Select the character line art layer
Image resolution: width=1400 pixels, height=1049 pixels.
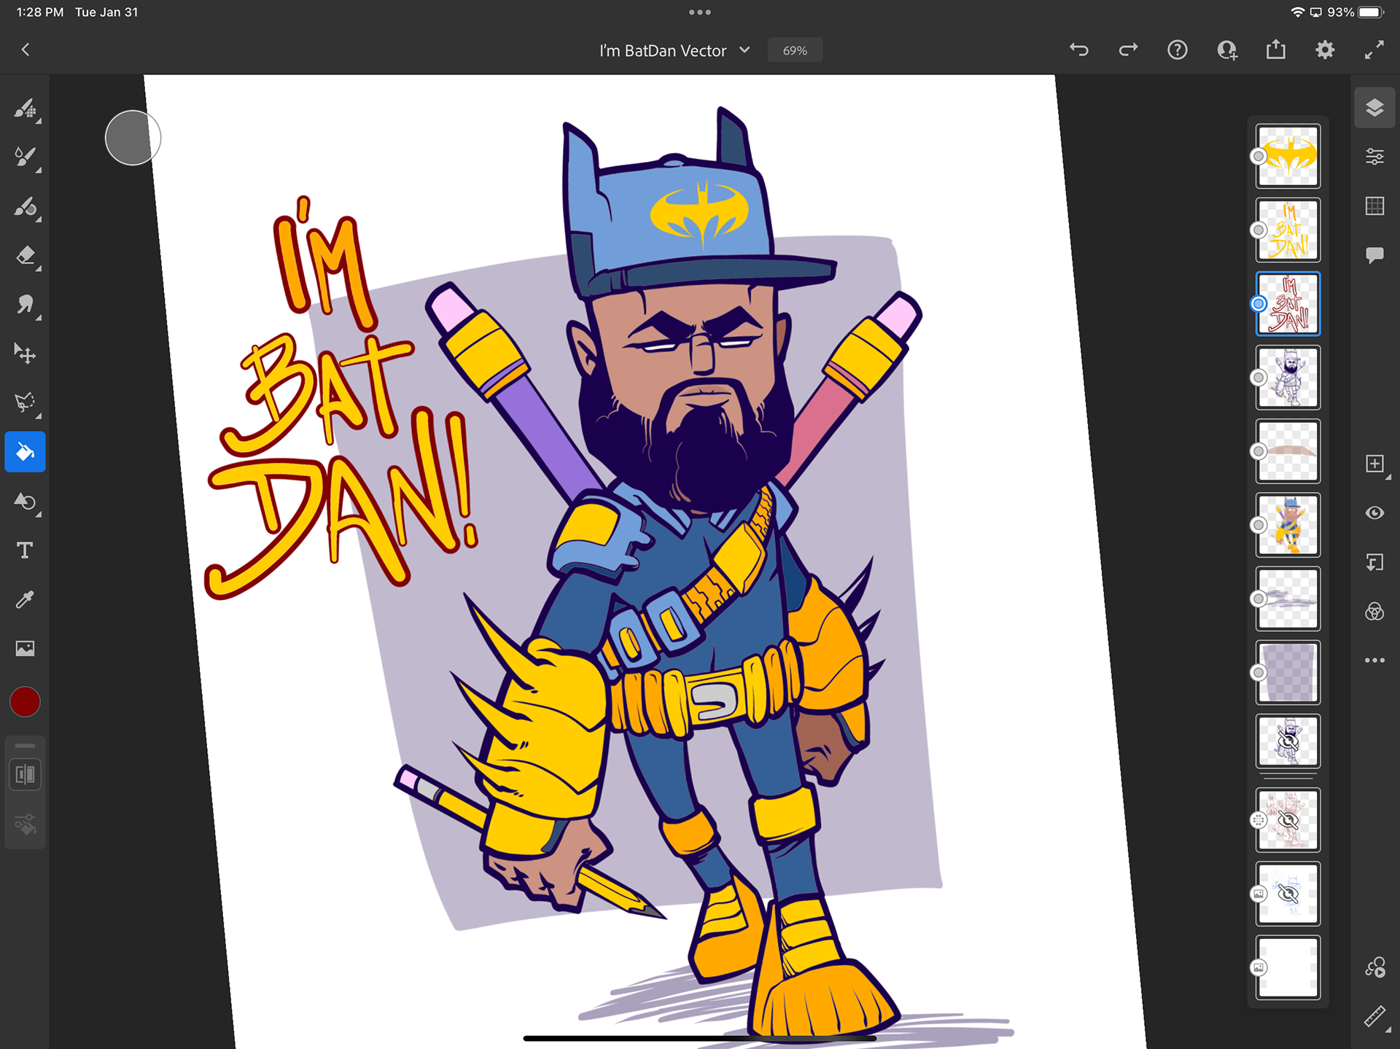point(1288,378)
